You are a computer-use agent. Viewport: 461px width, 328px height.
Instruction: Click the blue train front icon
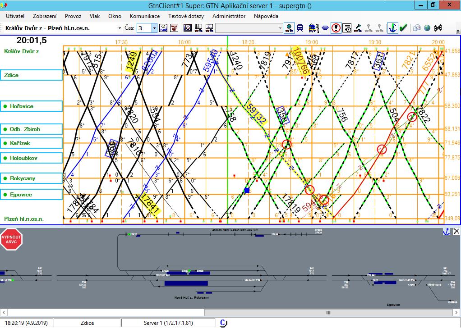300,28
